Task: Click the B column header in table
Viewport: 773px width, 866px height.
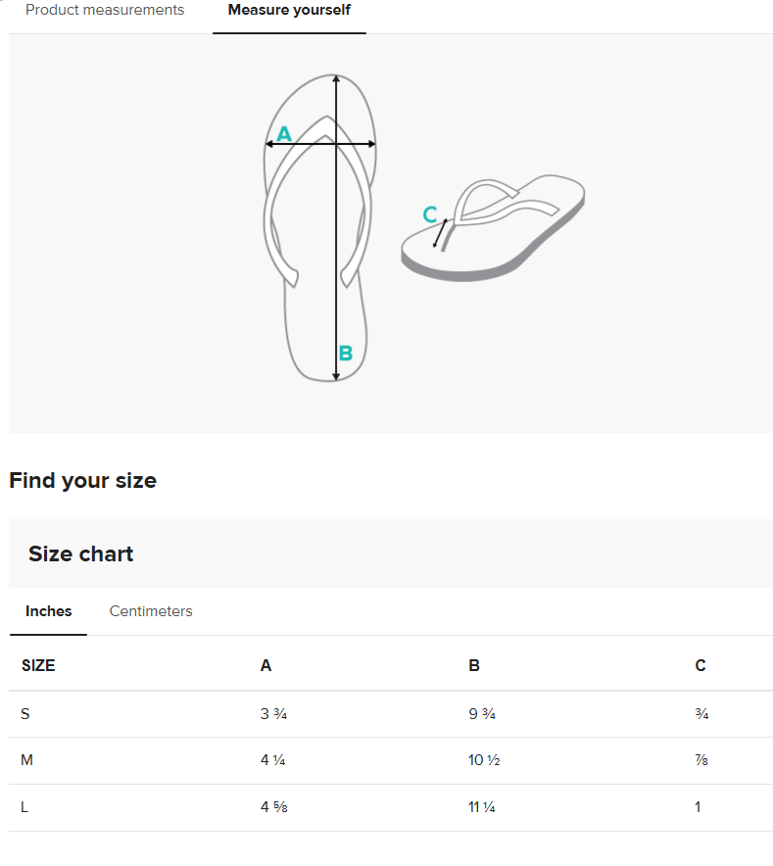Action: click(474, 666)
